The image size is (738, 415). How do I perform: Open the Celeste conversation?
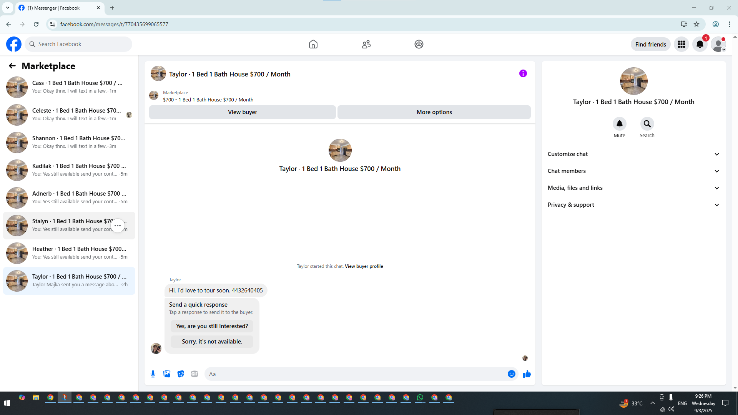69,115
